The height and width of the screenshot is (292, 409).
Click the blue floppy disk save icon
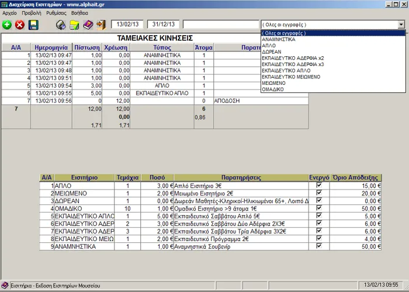[33, 25]
